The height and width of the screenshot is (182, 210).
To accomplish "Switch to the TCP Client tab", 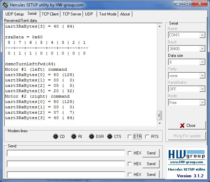I will pyautogui.click(x=50, y=14).
